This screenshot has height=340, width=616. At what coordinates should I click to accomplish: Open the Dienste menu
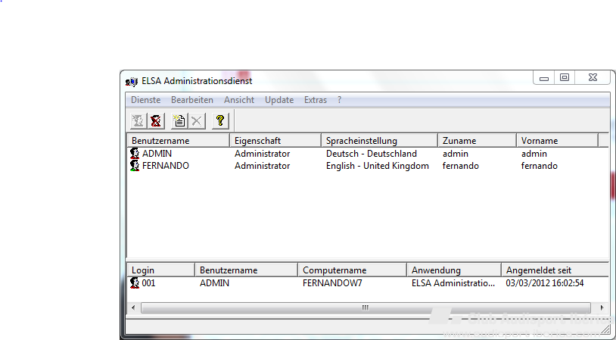(x=146, y=100)
